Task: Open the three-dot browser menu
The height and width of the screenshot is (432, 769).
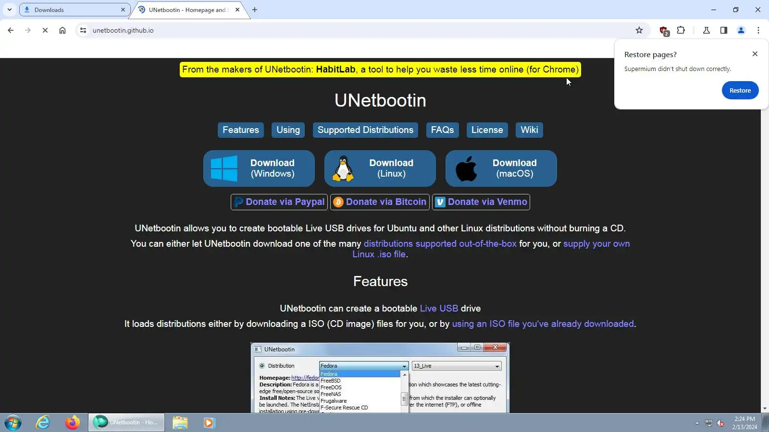Action: [758, 30]
